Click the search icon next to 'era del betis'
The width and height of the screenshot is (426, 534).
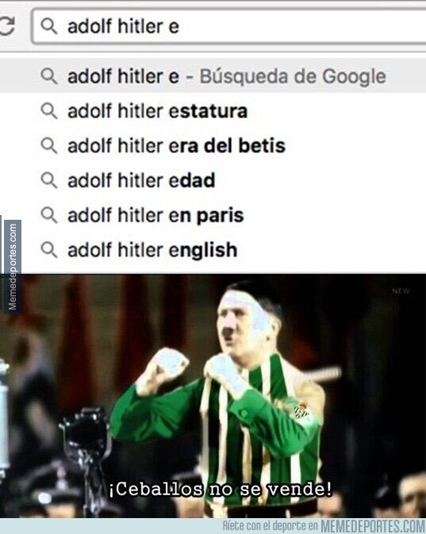[49, 146]
